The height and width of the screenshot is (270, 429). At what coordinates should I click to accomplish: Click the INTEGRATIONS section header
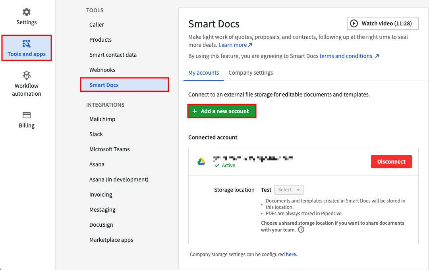(105, 105)
